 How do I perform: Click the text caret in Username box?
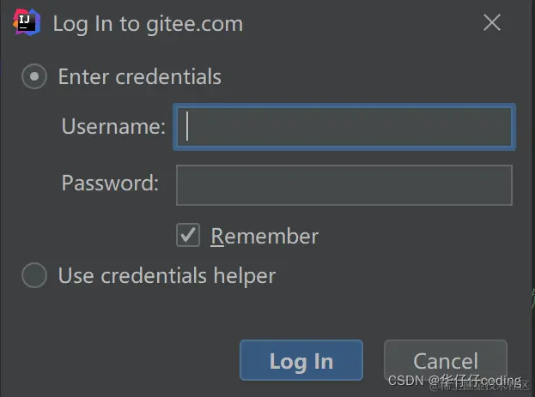(x=187, y=126)
